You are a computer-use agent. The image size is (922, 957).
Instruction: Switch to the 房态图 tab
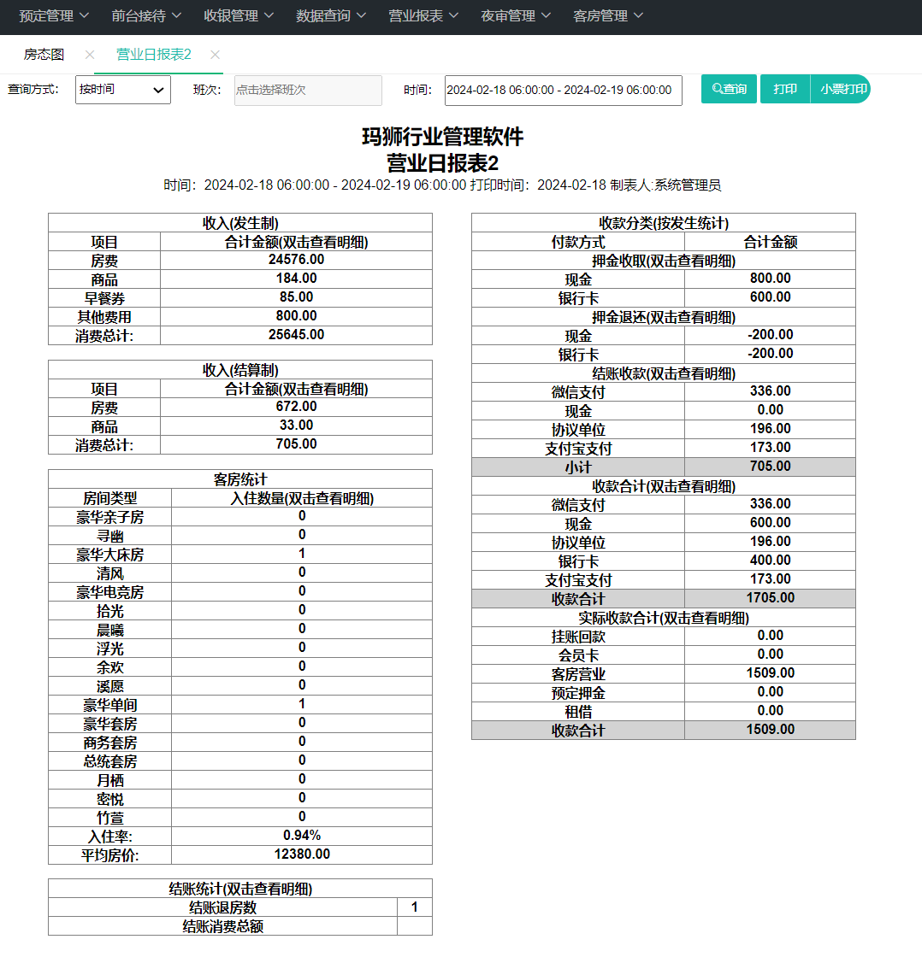click(x=44, y=55)
